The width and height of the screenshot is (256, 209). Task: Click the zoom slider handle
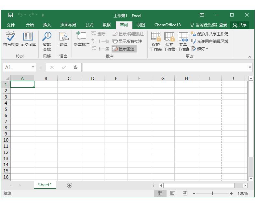[x=212, y=193]
